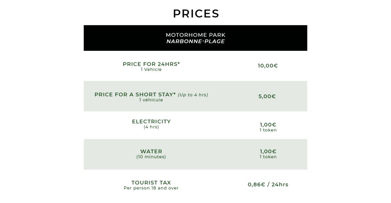
Task: Select the 5,00€ short stay price
Action: tap(267, 96)
